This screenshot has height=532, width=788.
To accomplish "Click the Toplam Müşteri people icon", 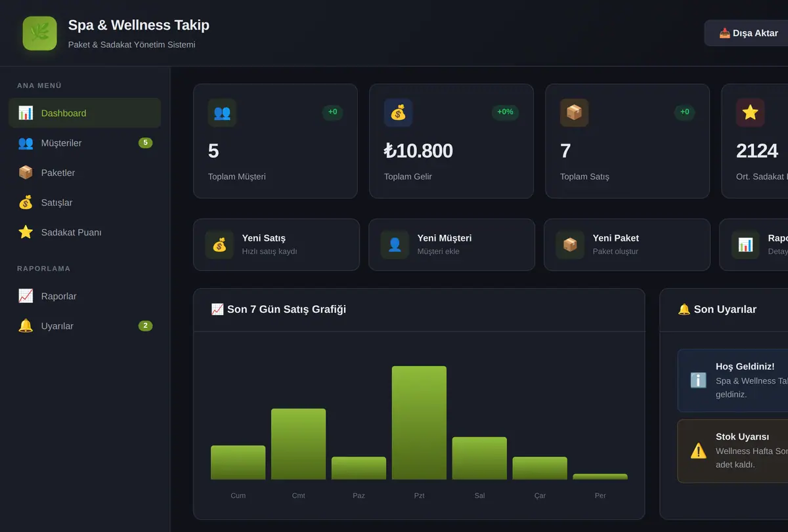I will [x=222, y=113].
